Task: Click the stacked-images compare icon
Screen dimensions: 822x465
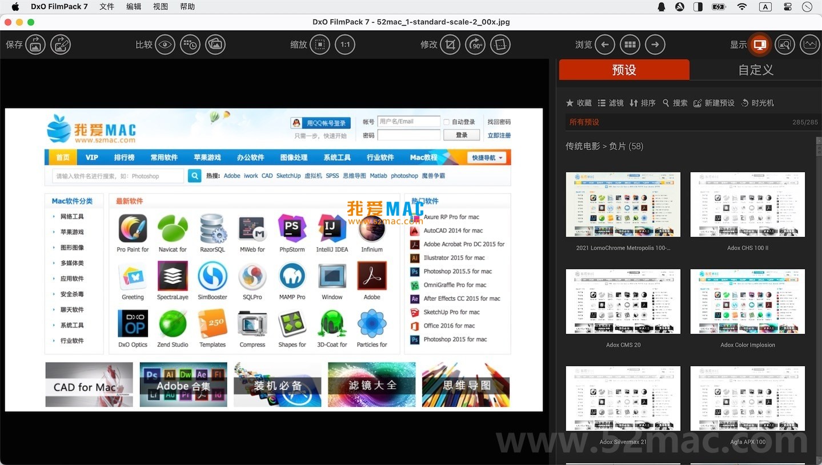Action: pos(215,45)
